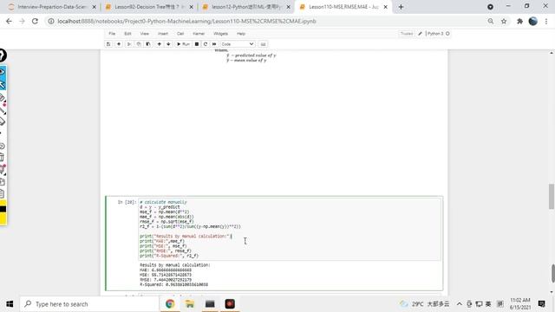
Task: Restart kernel and run all cells icon
Action: tap(214, 44)
